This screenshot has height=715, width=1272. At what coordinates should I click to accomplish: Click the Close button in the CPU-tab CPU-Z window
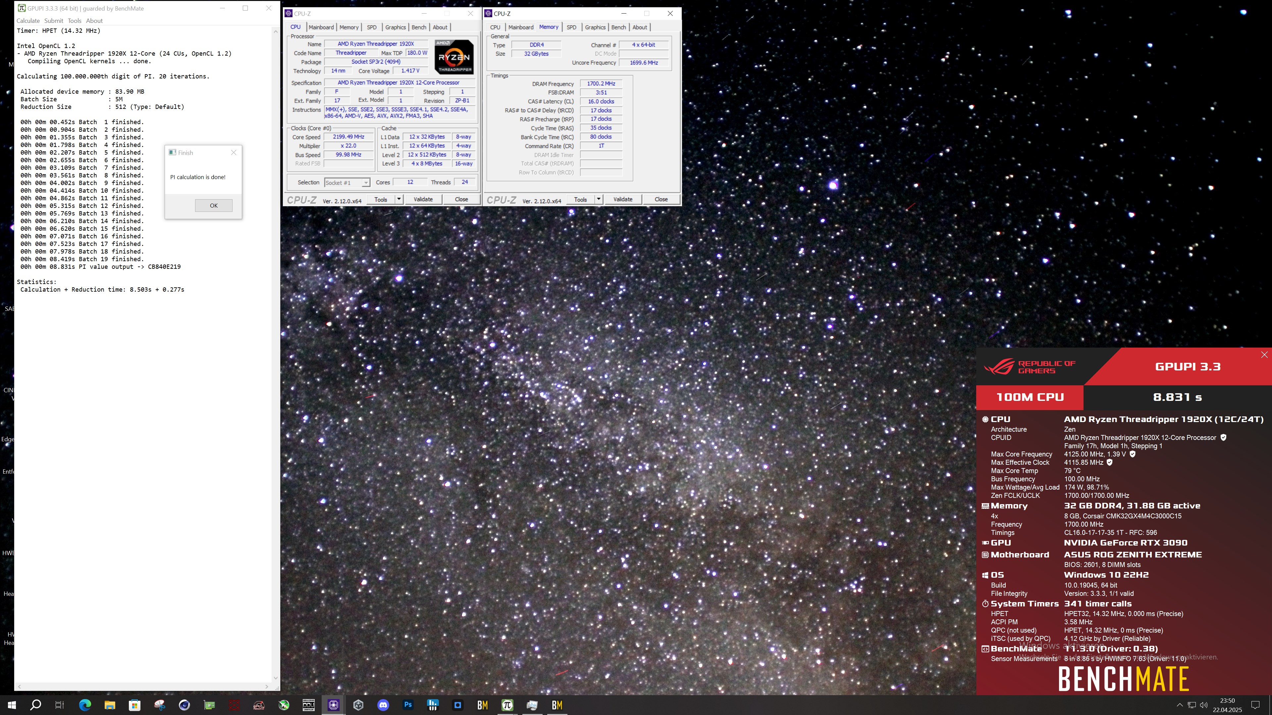[462, 199]
